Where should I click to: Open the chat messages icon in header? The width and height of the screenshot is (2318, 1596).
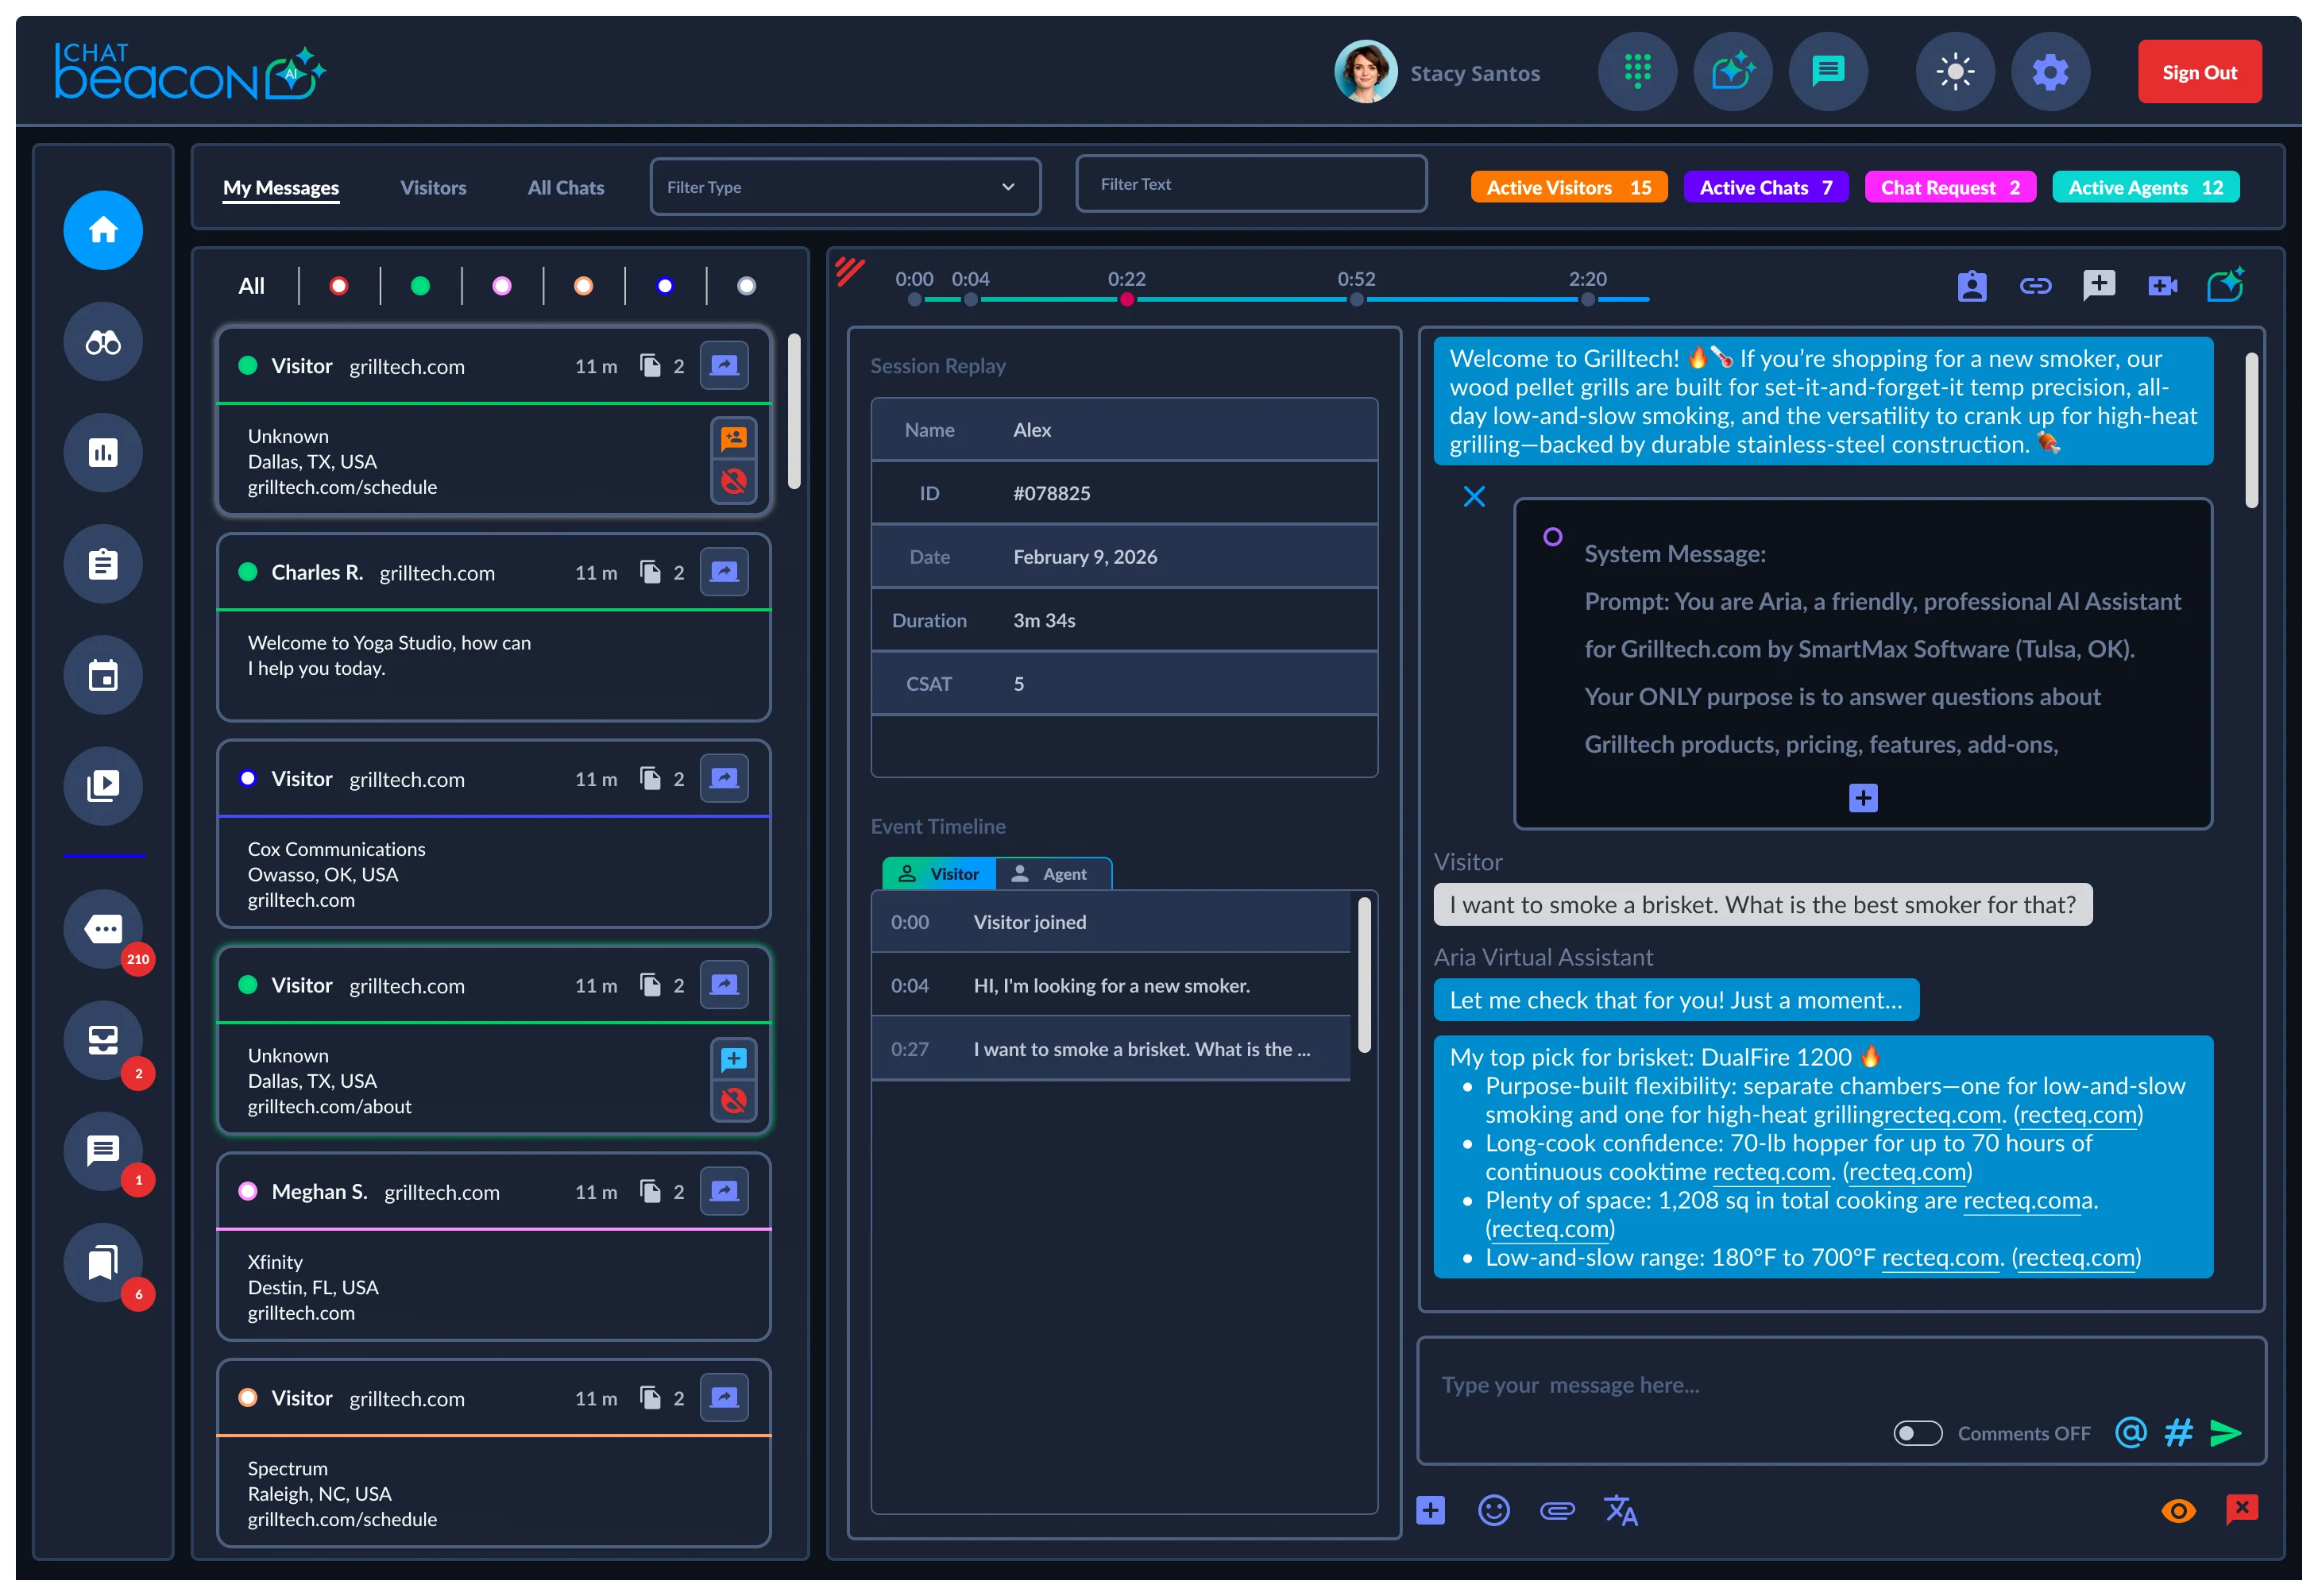1828,72
